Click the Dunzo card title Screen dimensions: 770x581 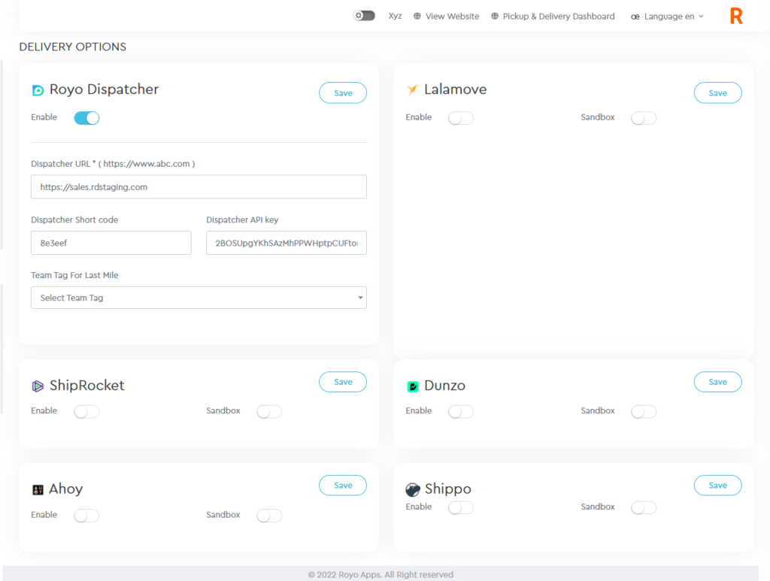pyautogui.click(x=444, y=386)
